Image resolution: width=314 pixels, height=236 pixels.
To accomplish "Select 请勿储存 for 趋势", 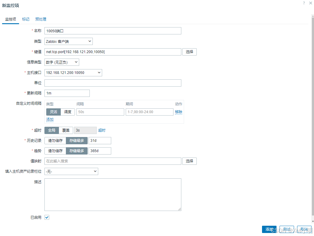I will 55,151.
